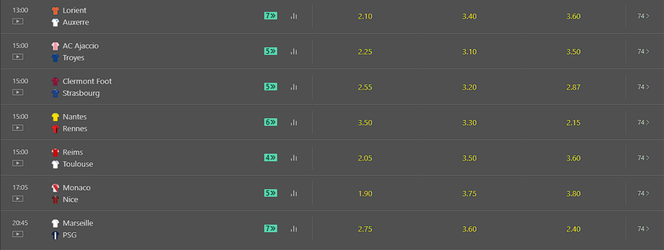Select Strasbourg away odds 2.87

tap(574, 87)
